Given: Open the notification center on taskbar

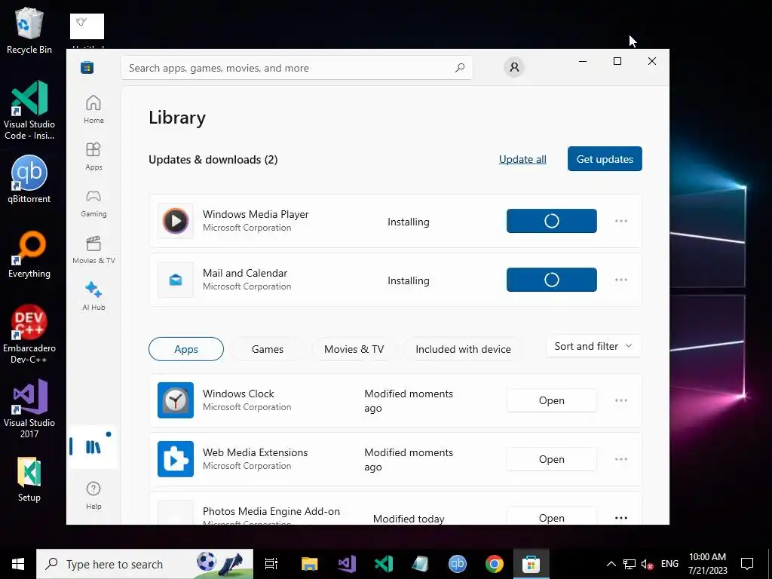Looking at the screenshot, I should coord(747,564).
